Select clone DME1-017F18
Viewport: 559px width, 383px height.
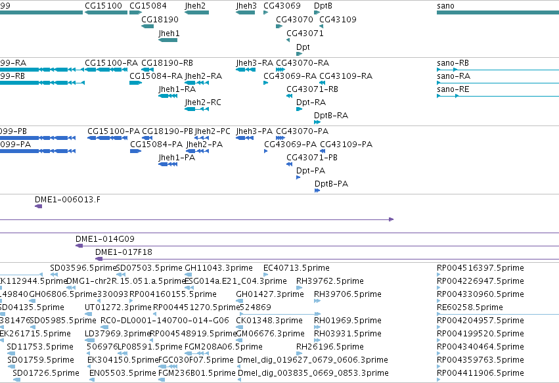(123, 252)
